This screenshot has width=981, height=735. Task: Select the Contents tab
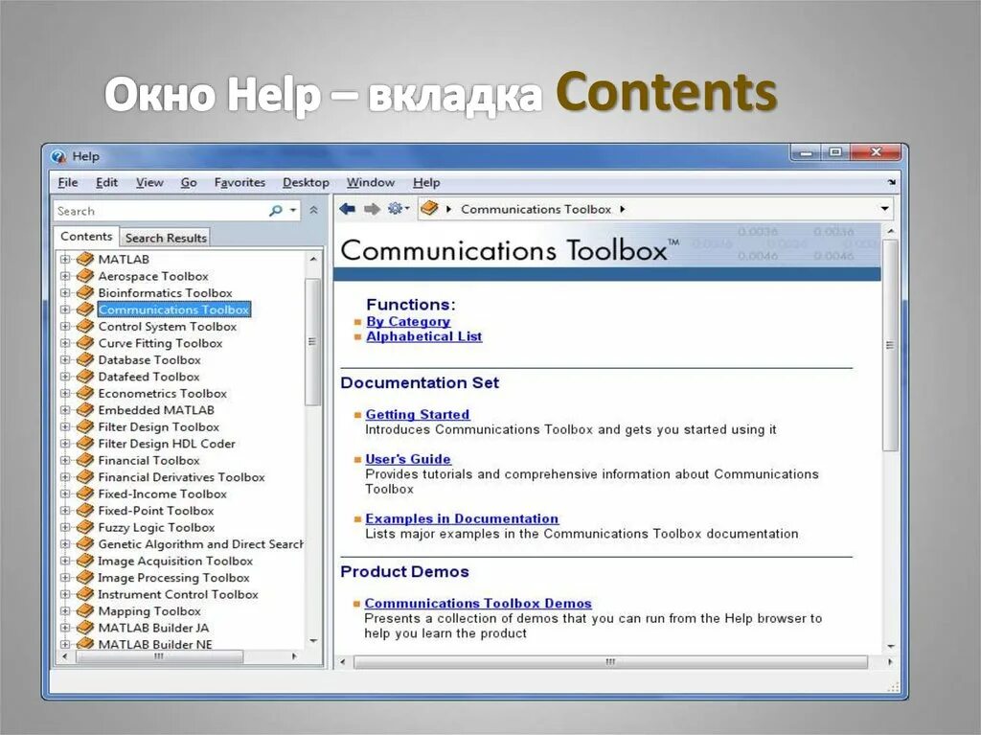click(x=86, y=237)
